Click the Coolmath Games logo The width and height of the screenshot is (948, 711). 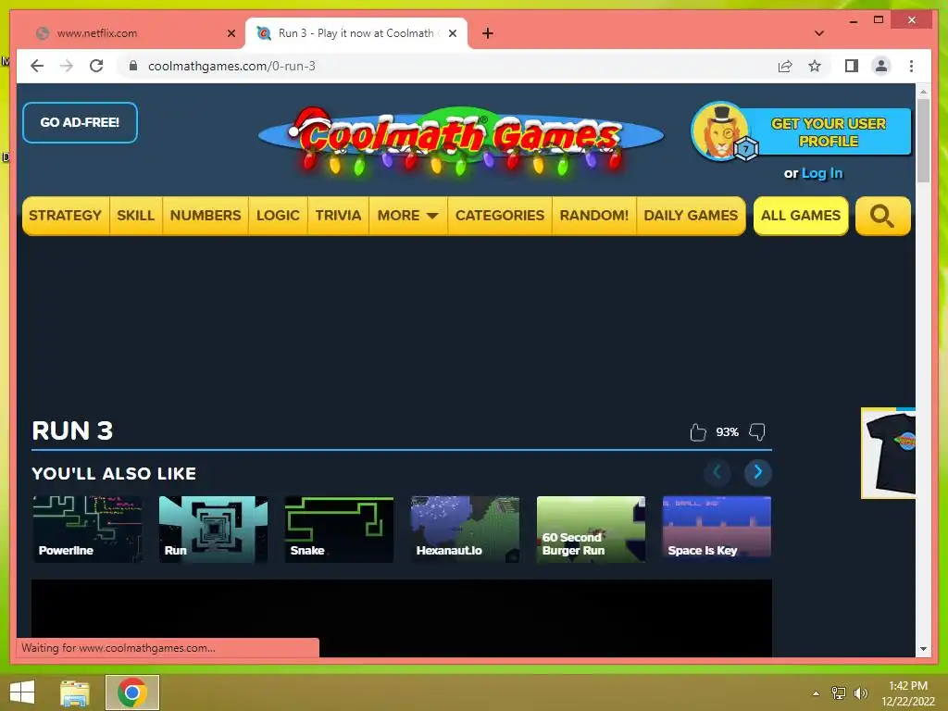461,141
